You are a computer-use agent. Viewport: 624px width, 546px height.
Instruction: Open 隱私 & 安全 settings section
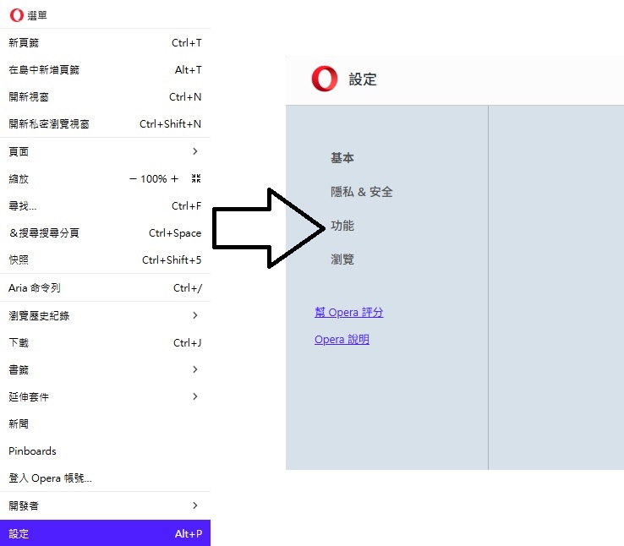click(361, 192)
